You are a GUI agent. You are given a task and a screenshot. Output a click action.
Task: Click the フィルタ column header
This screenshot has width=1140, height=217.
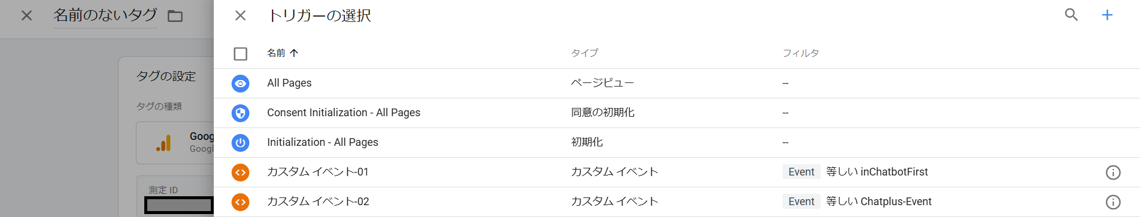point(801,53)
